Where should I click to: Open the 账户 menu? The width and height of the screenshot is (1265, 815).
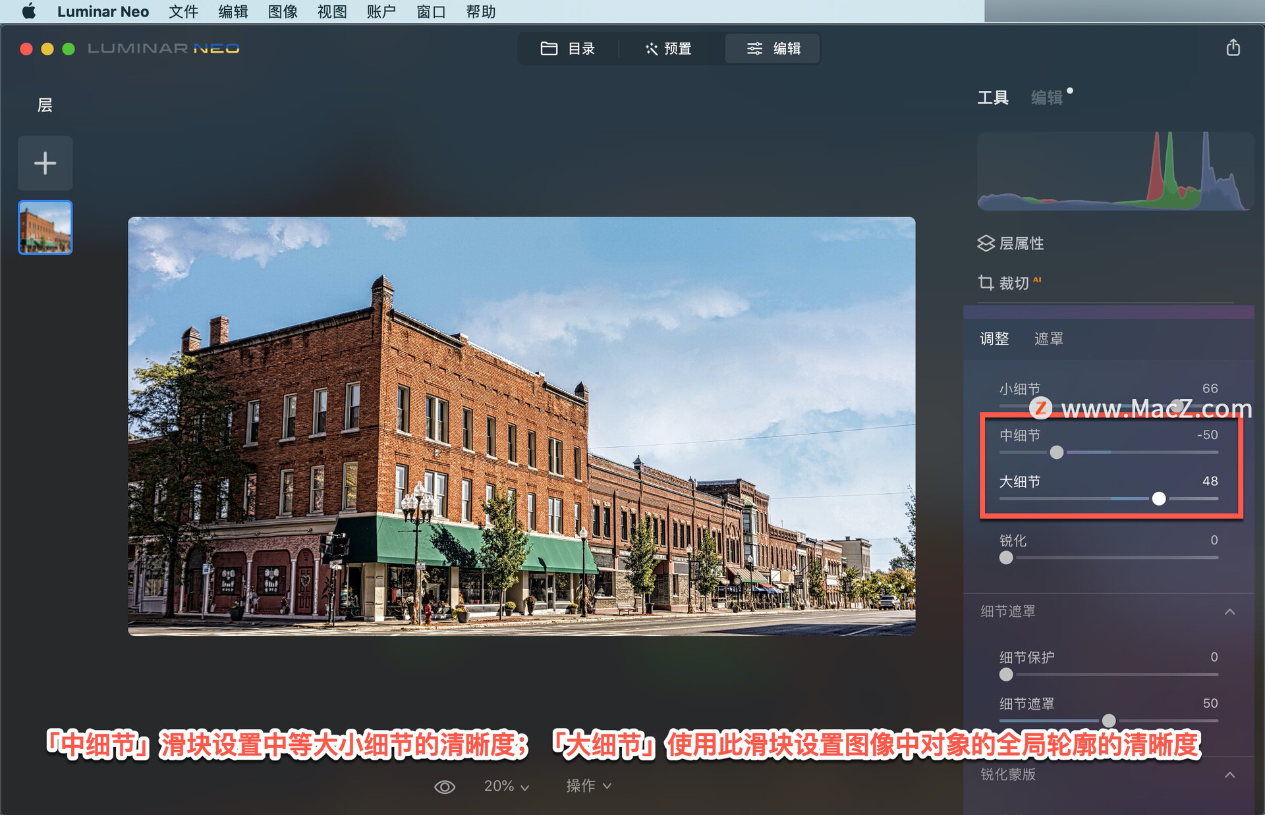pyautogui.click(x=381, y=11)
